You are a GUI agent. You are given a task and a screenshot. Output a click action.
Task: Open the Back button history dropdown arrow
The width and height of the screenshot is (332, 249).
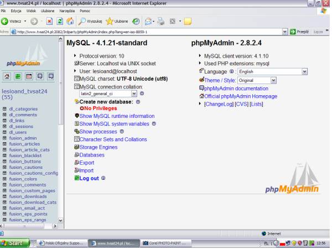[x=25, y=21]
